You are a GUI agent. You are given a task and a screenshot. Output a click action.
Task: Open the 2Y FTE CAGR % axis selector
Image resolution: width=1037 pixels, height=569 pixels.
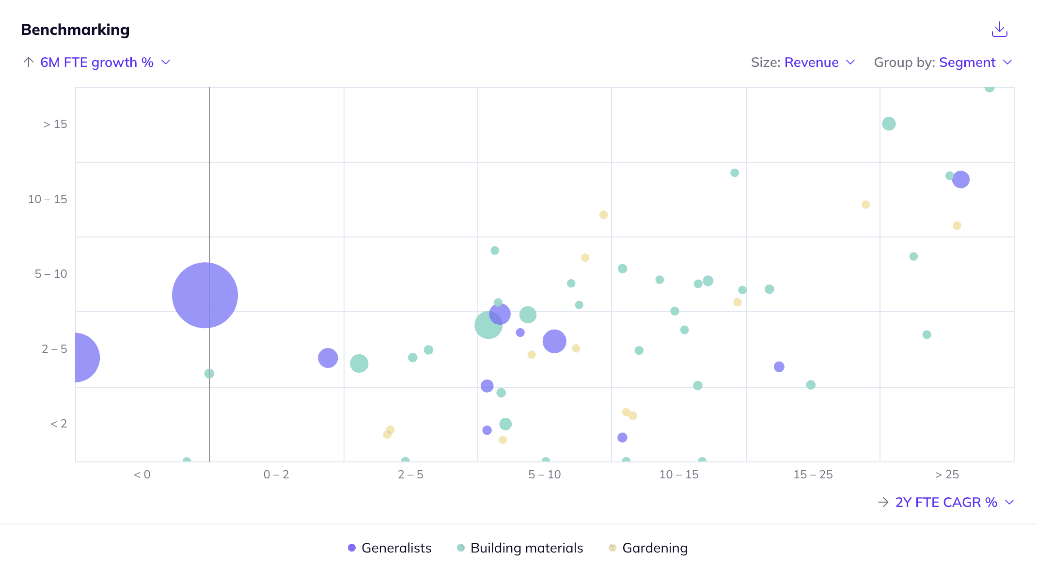946,502
